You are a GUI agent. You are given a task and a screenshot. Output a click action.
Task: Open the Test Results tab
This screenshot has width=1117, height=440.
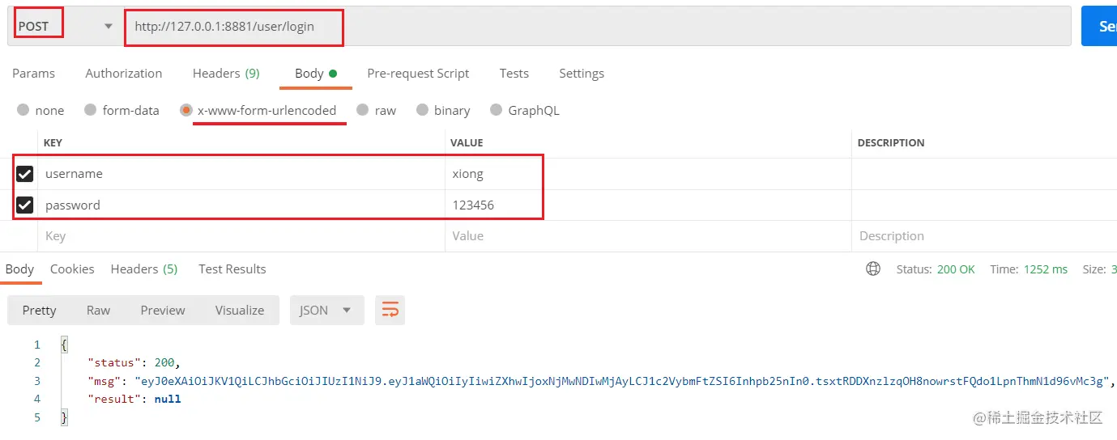point(232,269)
